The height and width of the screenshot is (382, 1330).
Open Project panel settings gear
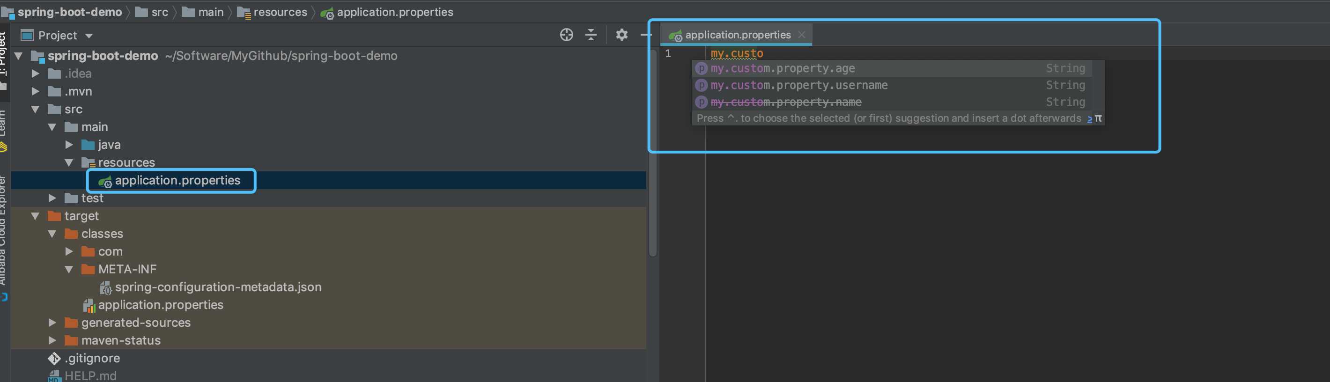pyautogui.click(x=621, y=35)
